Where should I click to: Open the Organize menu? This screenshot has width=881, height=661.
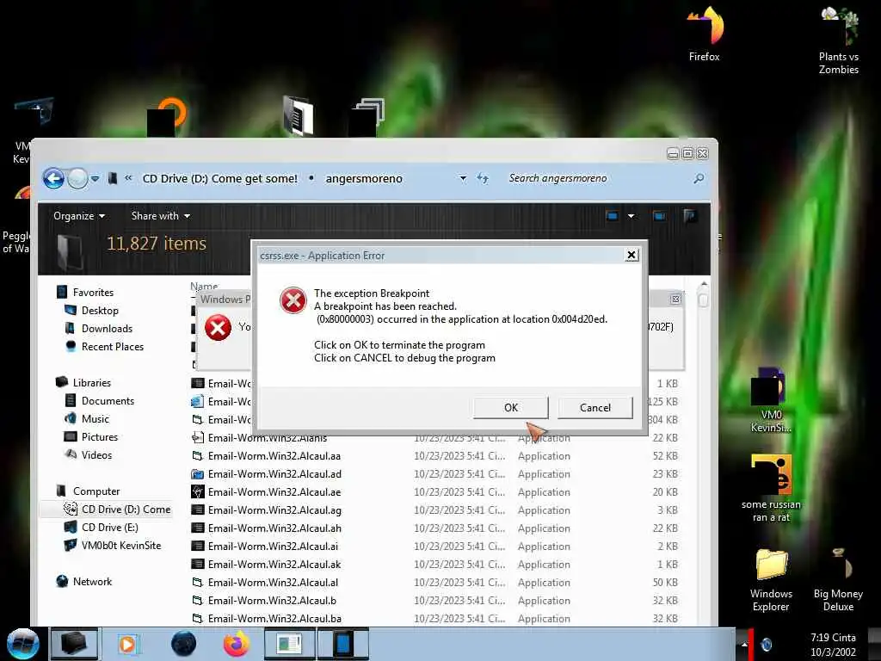[x=78, y=216]
